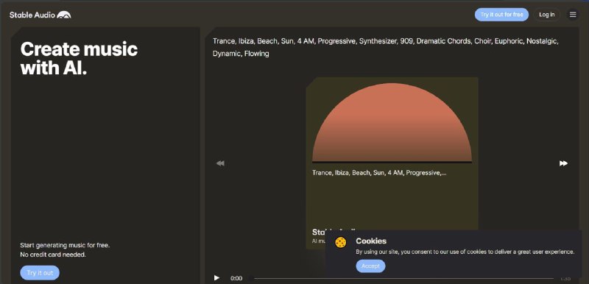Skip to the next track
Screen dimensions: 589x284
[x=563, y=163]
